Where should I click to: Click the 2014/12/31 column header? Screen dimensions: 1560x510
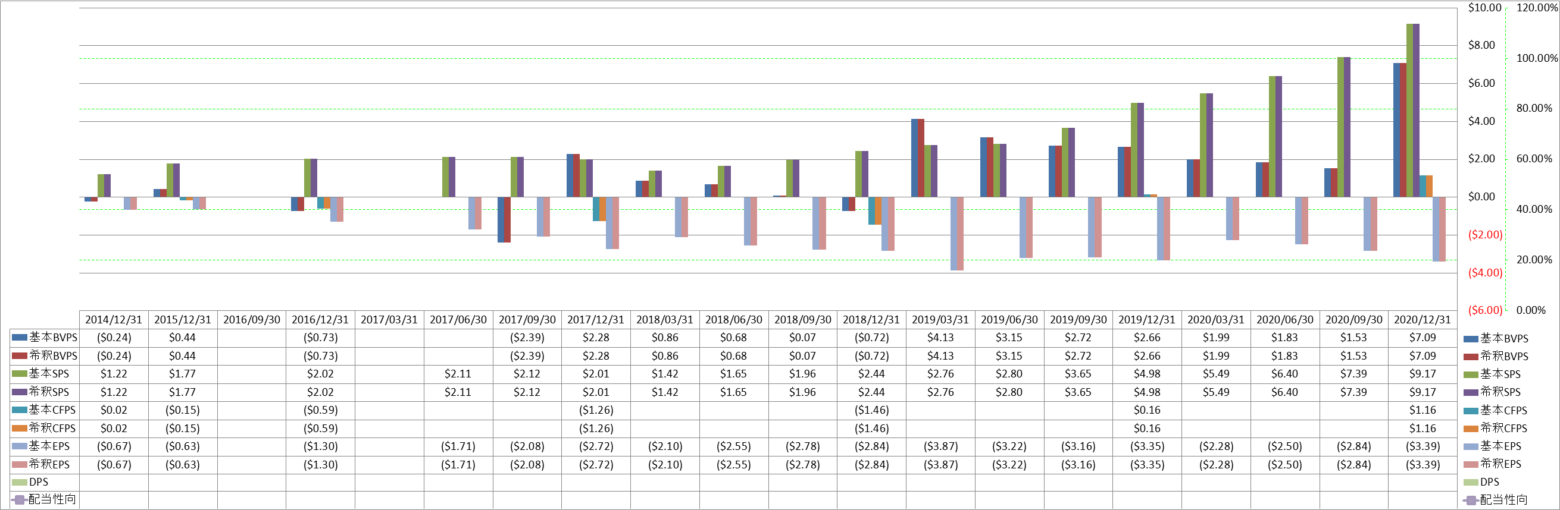(x=114, y=320)
